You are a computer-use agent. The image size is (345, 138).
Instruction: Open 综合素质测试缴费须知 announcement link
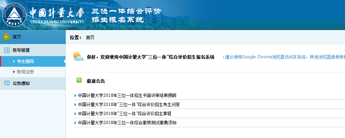tap(127, 123)
